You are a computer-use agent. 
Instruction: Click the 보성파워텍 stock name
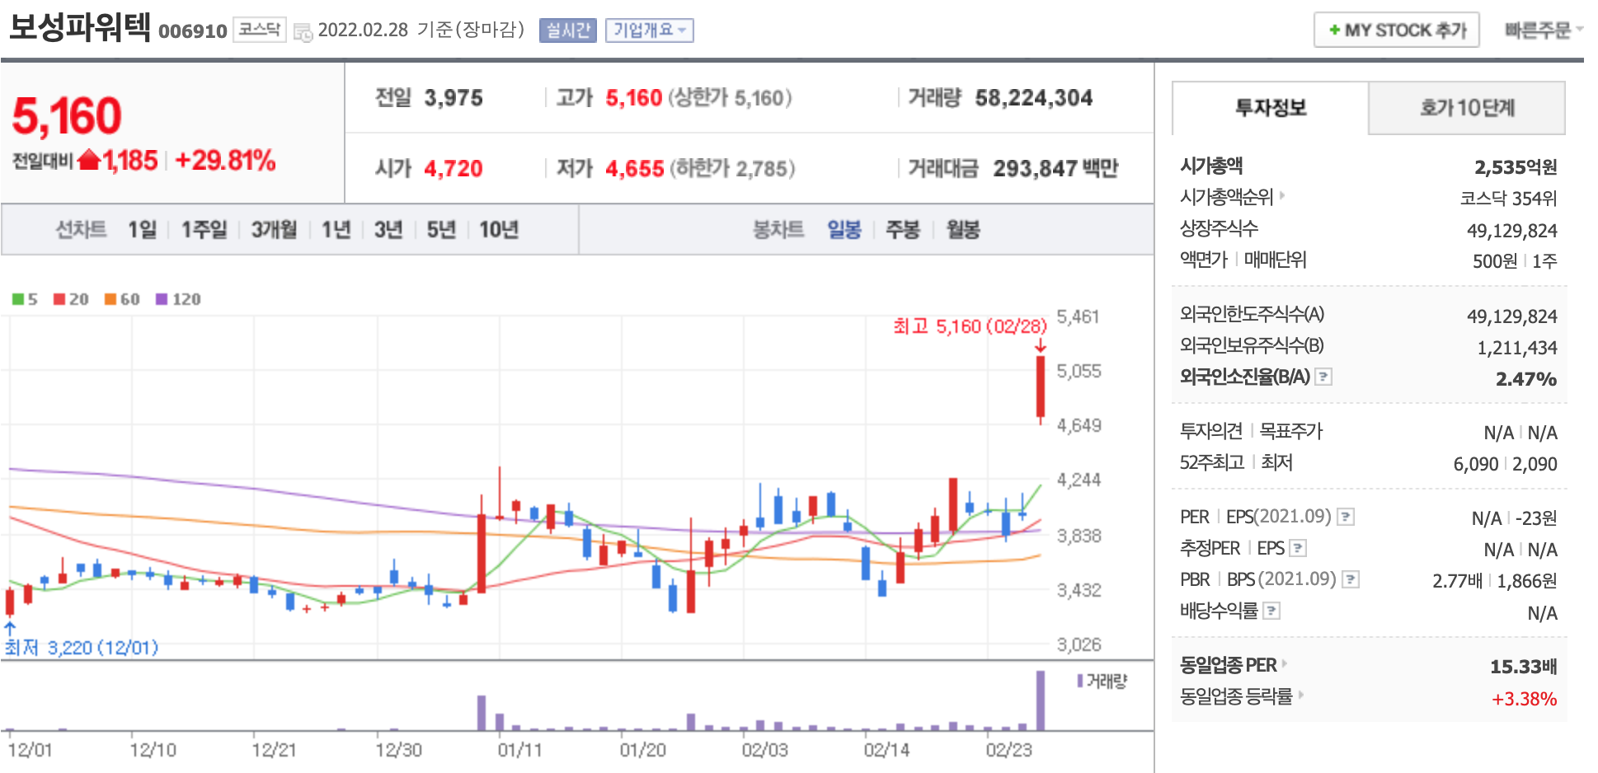click(x=80, y=28)
